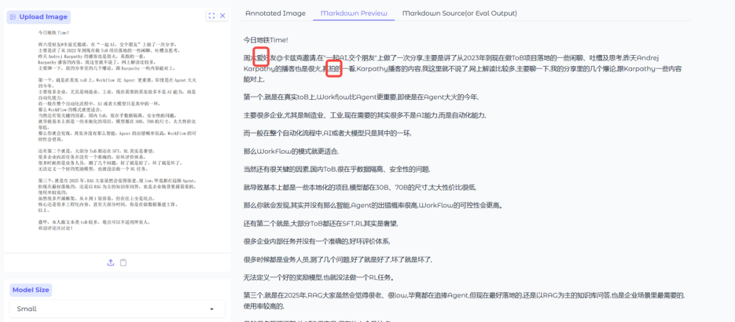
Task: Click the paste from clipboard icon
Action: point(123,263)
